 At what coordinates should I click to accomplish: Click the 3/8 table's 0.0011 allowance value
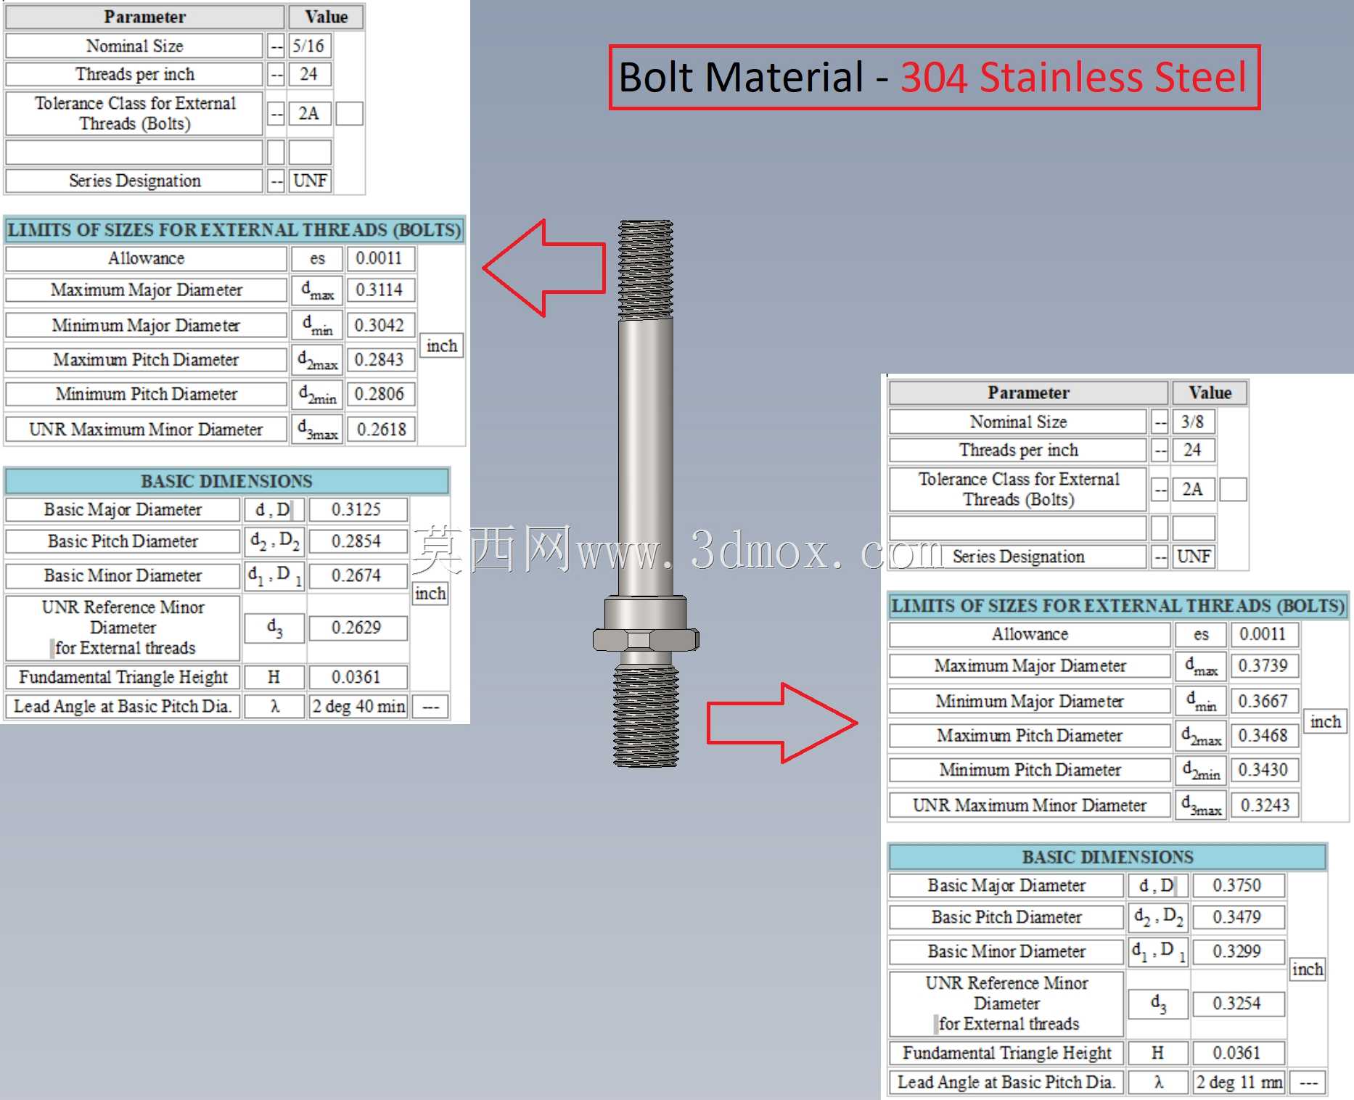point(1263,634)
